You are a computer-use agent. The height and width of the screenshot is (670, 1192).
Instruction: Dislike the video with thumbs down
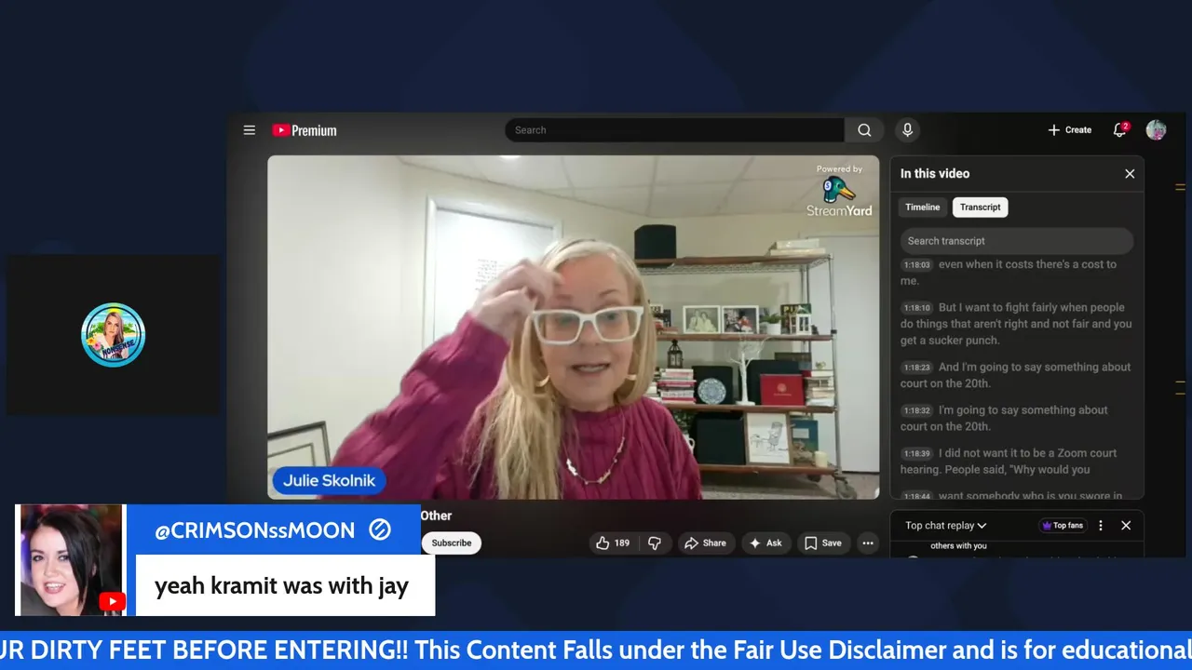point(655,543)
